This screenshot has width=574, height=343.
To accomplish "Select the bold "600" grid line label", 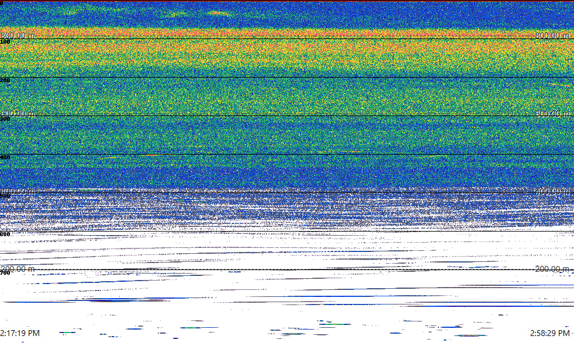I will (x=5, y=234).
